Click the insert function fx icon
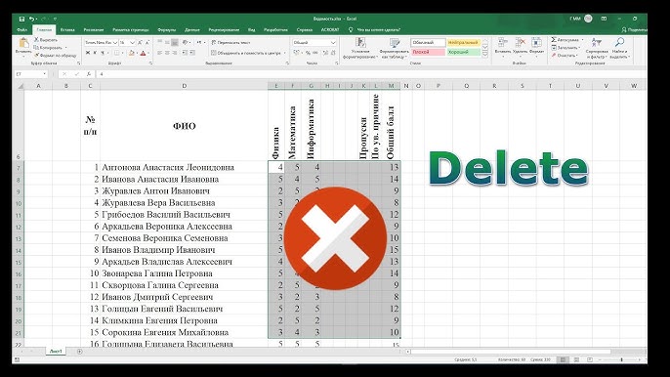 point(88,74)
